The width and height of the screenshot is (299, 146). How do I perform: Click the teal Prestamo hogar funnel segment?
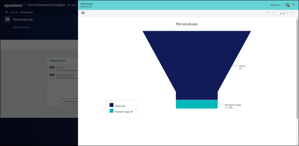[x=197, y=104]
